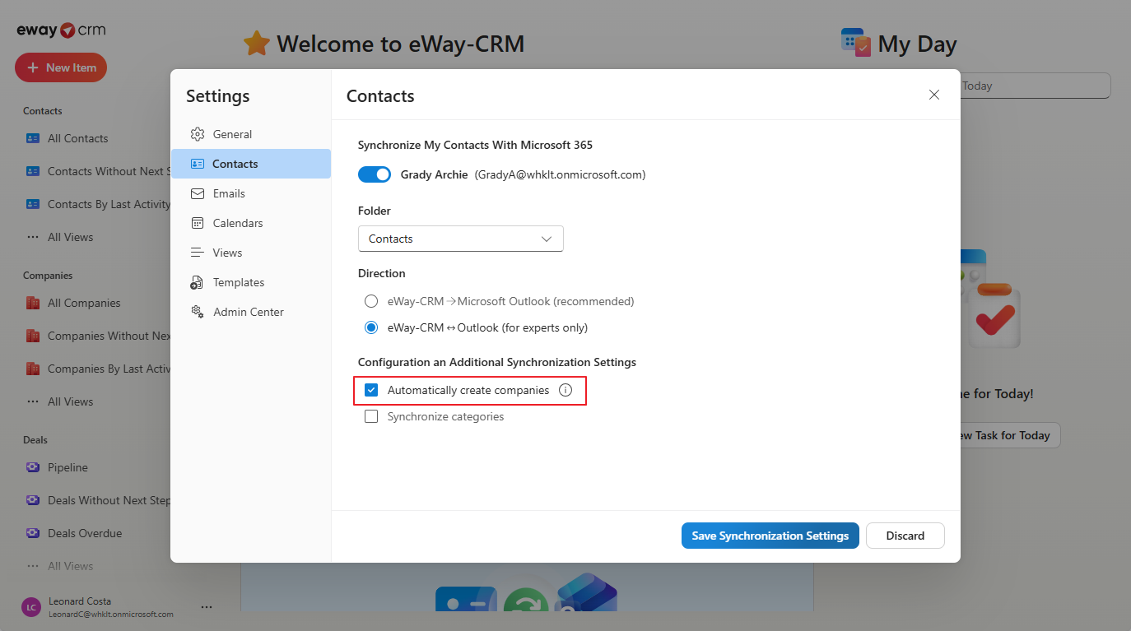
Task: Click the LC avatar for Leonard Costa
Action: 31,607
